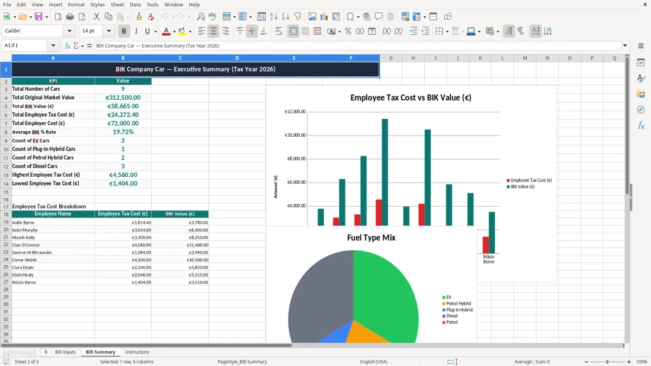Click the font color red A
The image size is (651, 366).
coord(166,31)
